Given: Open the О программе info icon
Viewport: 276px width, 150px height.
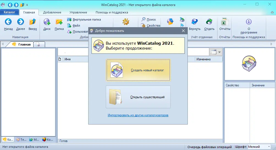Looking at the screenshot, I should (x=249, y=26).
